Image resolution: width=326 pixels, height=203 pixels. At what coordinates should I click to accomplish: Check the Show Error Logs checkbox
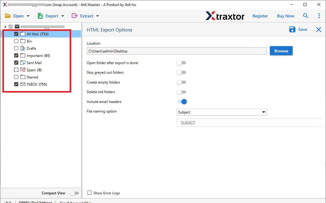click(x=89, y=193)
